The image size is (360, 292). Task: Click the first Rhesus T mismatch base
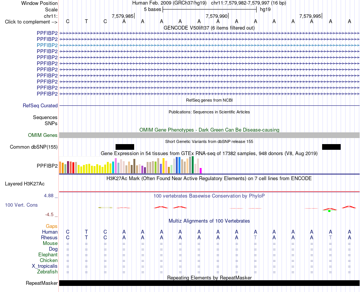coord(255,237)
